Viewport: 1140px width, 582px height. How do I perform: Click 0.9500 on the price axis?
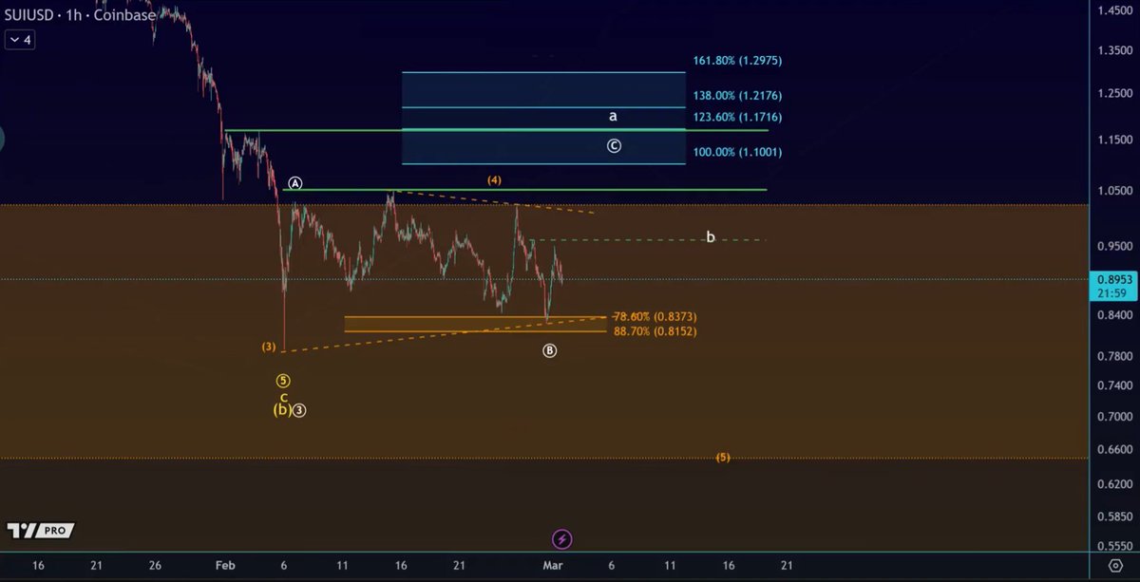pyautogui.click(x=1115, y=246)
